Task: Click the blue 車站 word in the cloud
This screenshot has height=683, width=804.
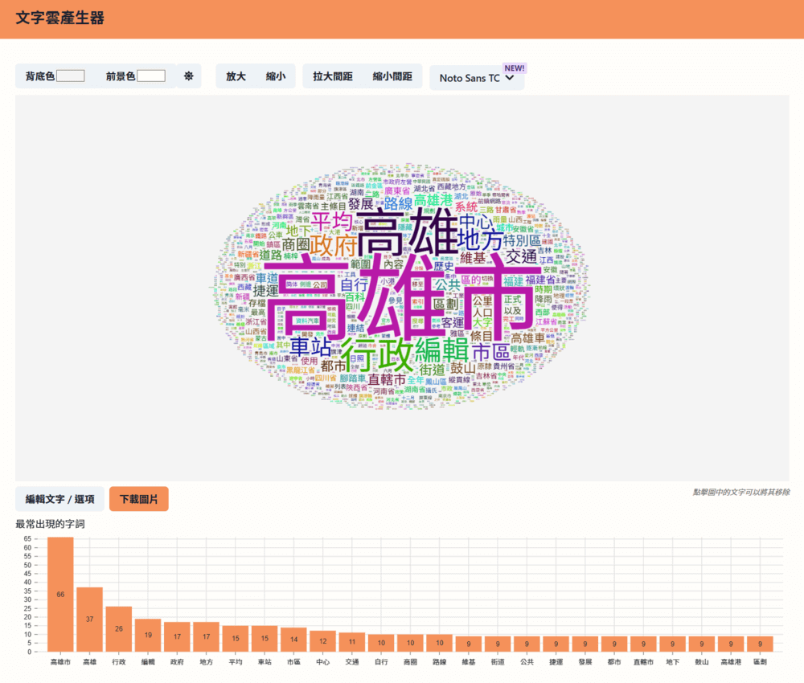Action: click(x=310, y=347)
